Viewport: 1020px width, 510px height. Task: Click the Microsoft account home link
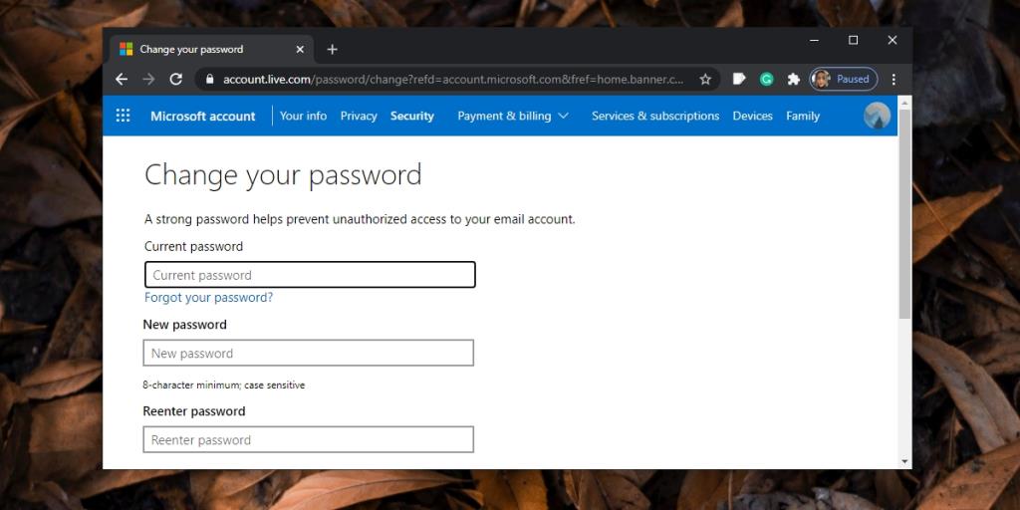202,116
